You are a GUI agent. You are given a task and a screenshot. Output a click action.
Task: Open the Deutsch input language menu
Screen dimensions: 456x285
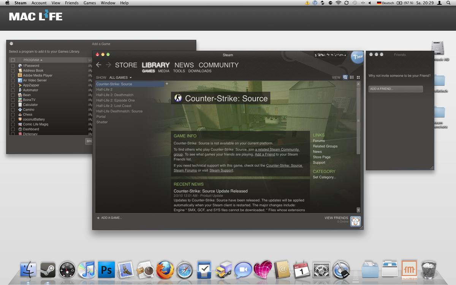pos(385,3)
